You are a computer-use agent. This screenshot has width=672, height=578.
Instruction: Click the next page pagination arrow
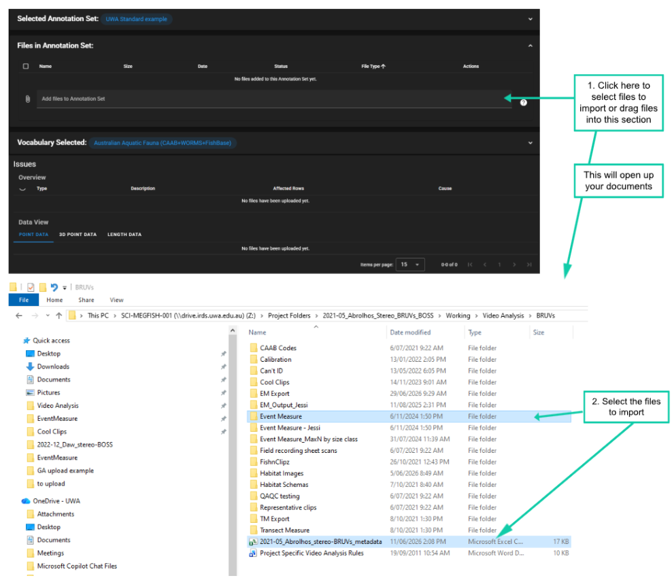point(514,265)
